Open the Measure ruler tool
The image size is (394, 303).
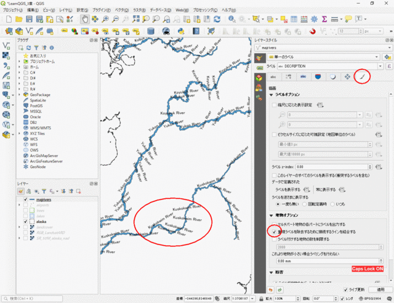coord(334,19)
